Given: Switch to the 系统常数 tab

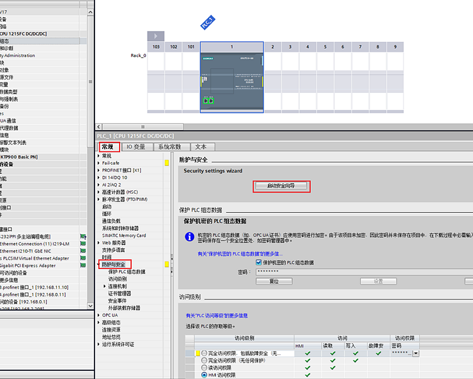Looking at the screenshot, I should coord(173,147).
